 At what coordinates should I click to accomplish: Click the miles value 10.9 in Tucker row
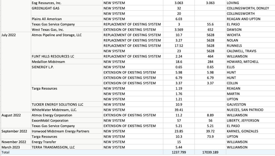[x=179, y=104]
